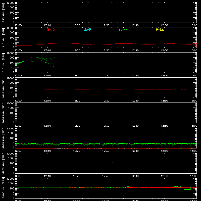Select the 245 MHz [SFU] axis title
The height and width of the screenshot is (201, 201).
[x=3, y=12]
